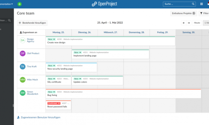209x125 pixels.
Task: Click the Core team page title
Action: coord(26,13)
